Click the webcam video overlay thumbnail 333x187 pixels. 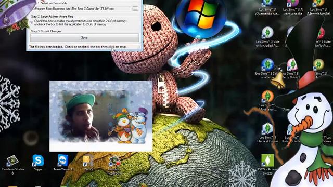[101, 116]
